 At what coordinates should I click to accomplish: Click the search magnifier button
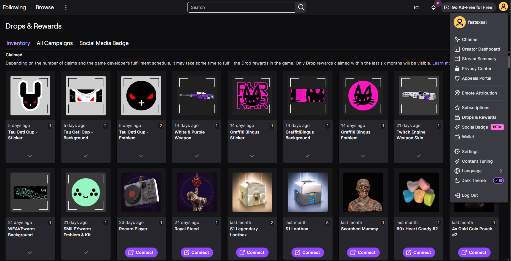click(x=301, y=7)
